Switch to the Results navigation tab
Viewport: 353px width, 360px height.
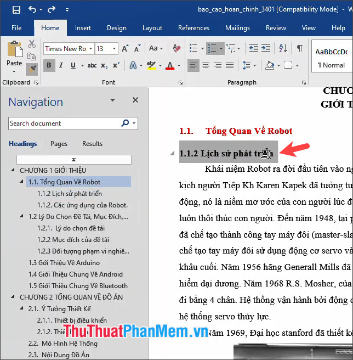click(x=93, y=144)
